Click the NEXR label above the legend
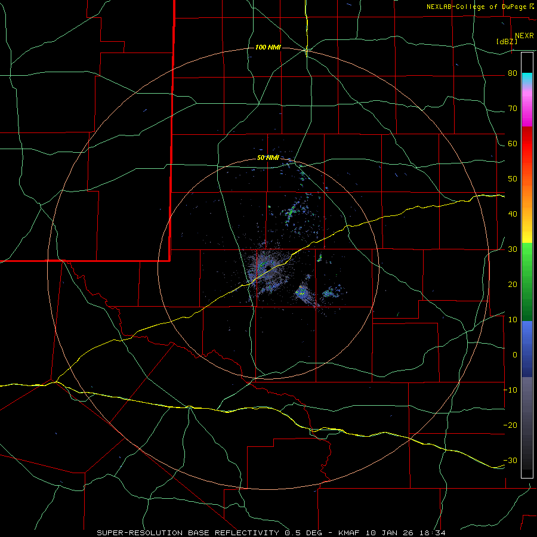The height and width of the screenshot is (537, 537). tap(524, 36)
